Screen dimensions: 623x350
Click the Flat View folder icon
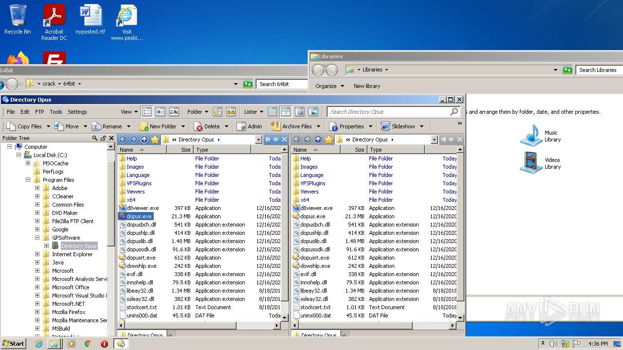pos(217,112)
